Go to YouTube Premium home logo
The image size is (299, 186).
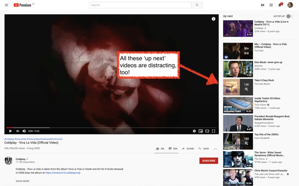(22, 5)
